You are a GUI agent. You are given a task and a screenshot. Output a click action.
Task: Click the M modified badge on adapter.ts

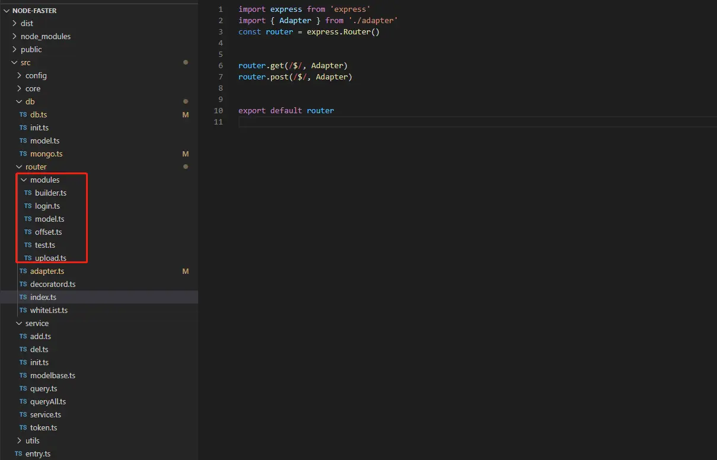tap(186, 271)
